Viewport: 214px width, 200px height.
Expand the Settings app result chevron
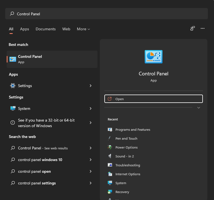[90, 86]
